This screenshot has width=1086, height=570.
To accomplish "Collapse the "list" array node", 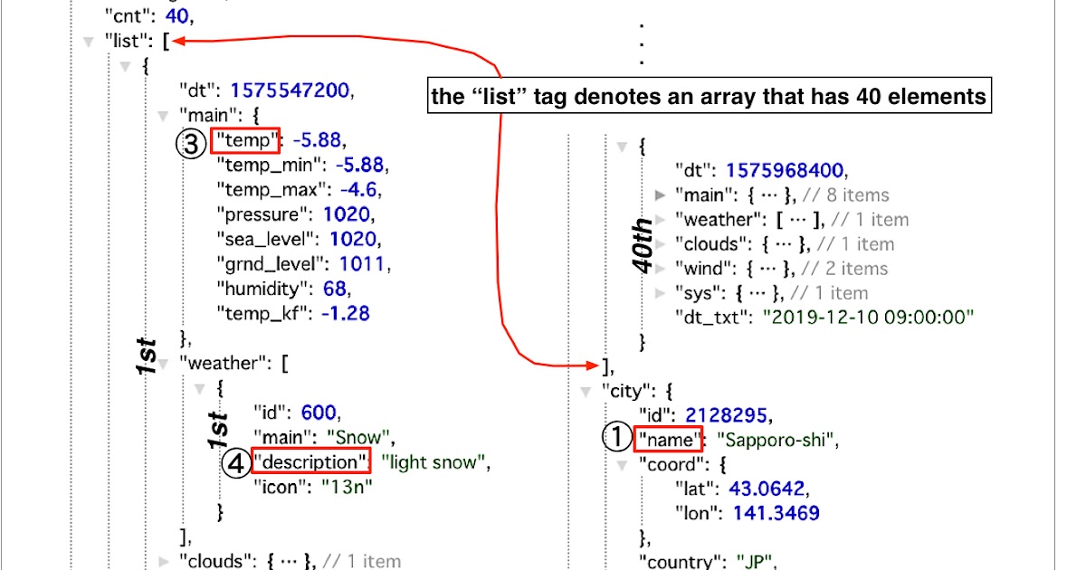I will pyautogui.click(x=88, y=41).
